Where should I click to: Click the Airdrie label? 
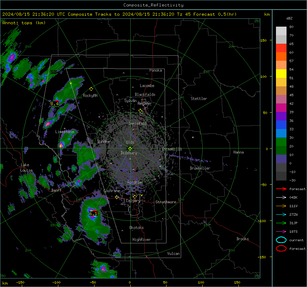pyautogui.click(x=134, y=182)
